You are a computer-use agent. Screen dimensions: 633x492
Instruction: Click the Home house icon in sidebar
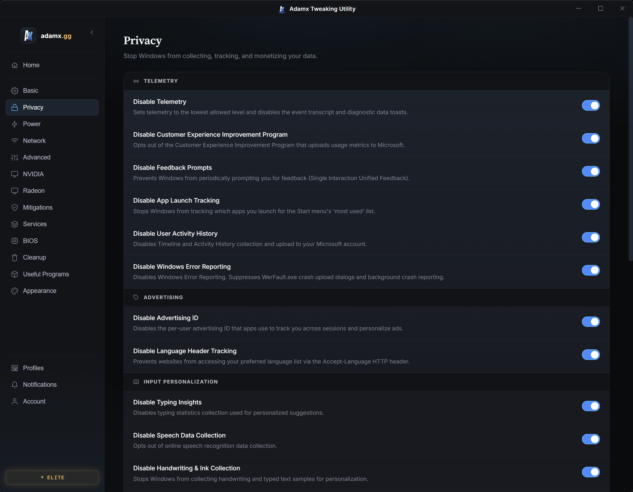(14, 65)
